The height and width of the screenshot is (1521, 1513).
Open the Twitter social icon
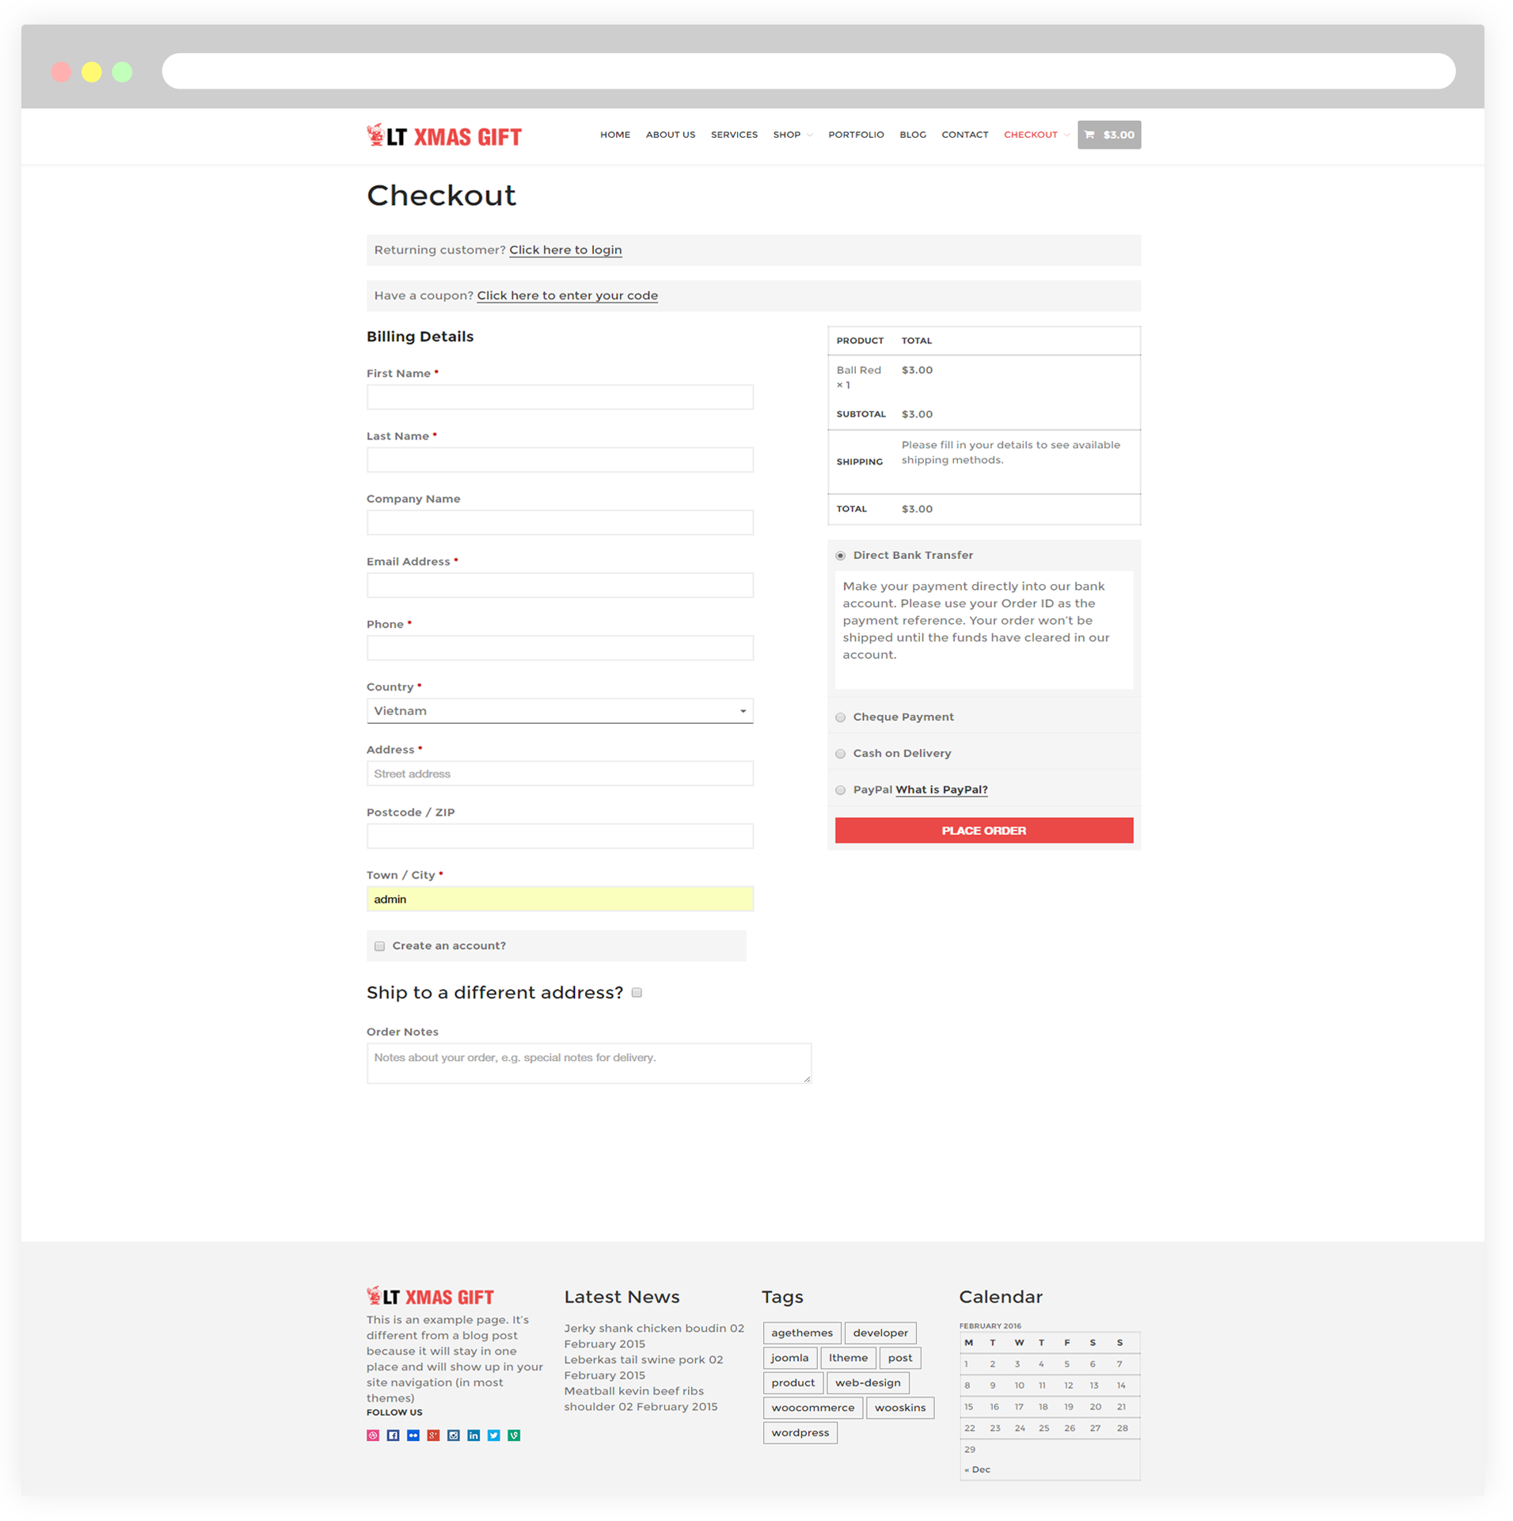pyautogui.click(x=494, y=1435)
